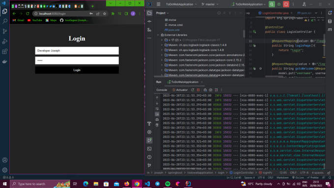Open Chrome profile avatar J
This screenshot has height=188, width=334.
[133, 14]
